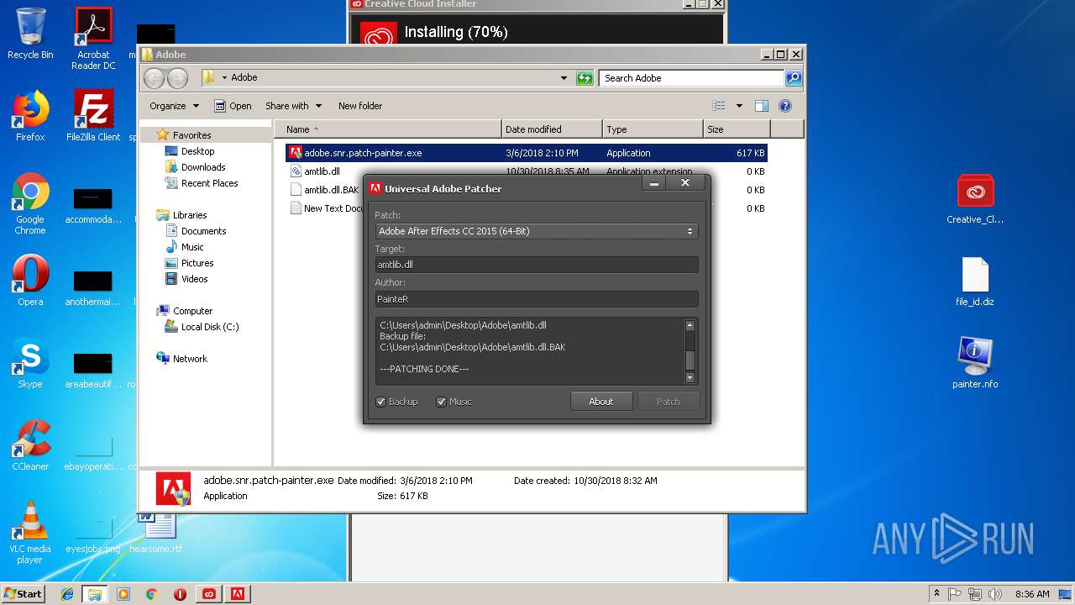1075x605 pixels.
Task: Open change view options dropdown arrow
Action: [739, 106]
